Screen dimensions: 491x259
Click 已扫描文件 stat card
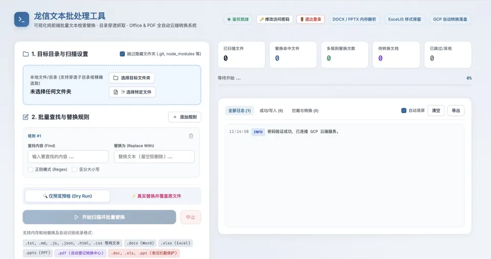(x=241, y=55)
